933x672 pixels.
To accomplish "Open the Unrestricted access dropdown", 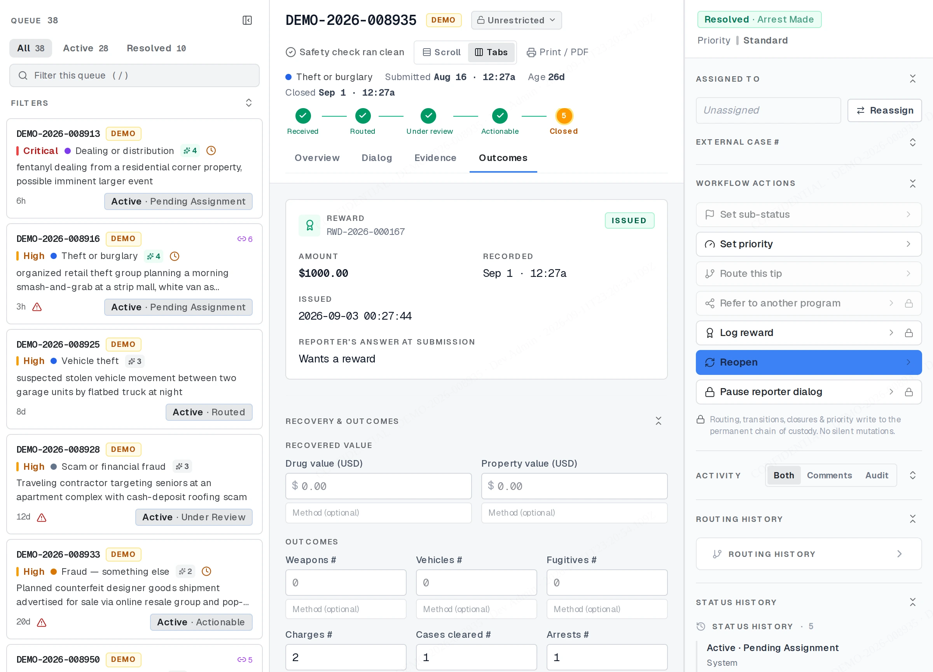I will click(516, 20).
